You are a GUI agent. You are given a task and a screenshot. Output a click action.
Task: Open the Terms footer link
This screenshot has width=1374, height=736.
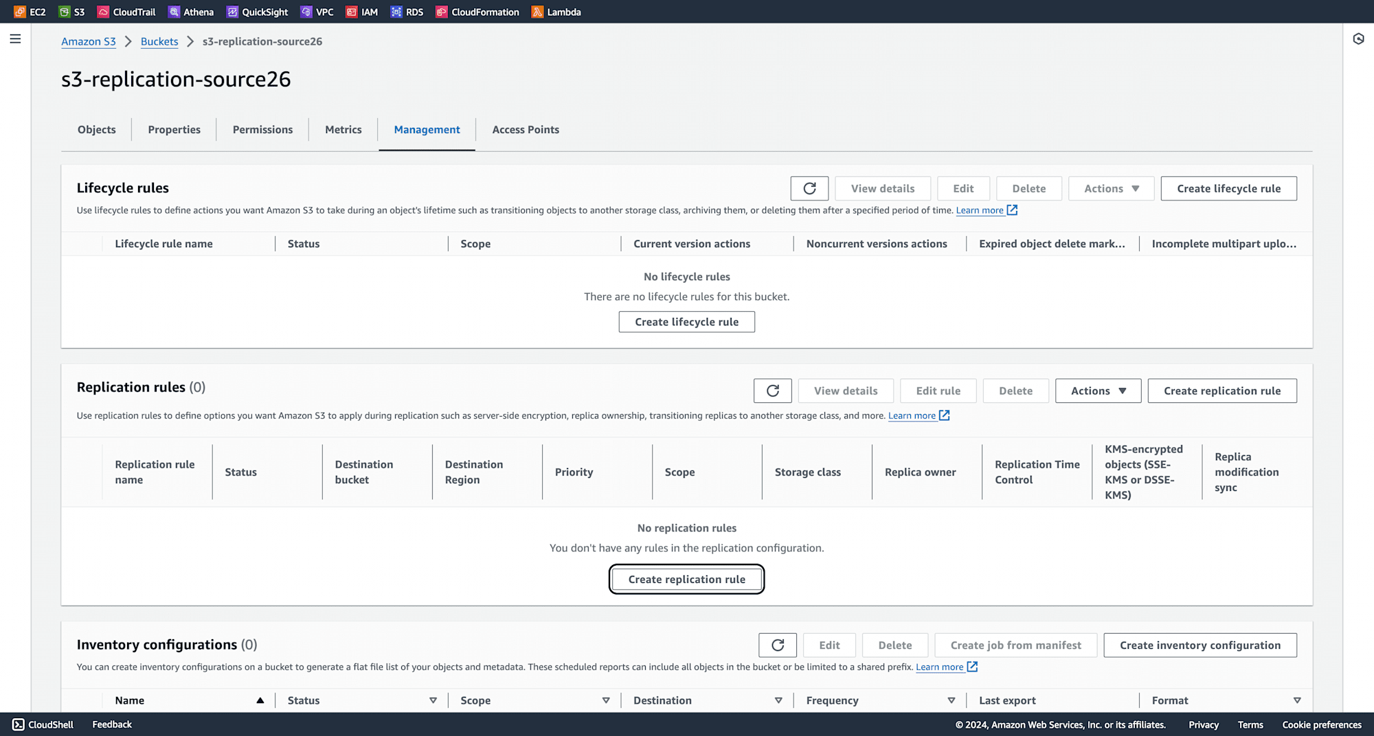[x=1250, y=724]
